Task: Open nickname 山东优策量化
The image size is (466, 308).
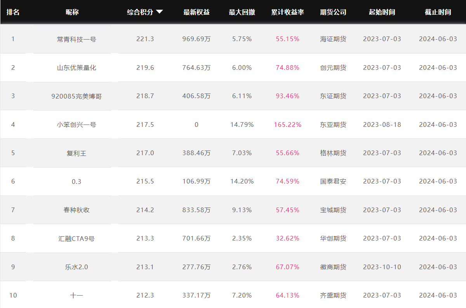Action: coord(77,67)
